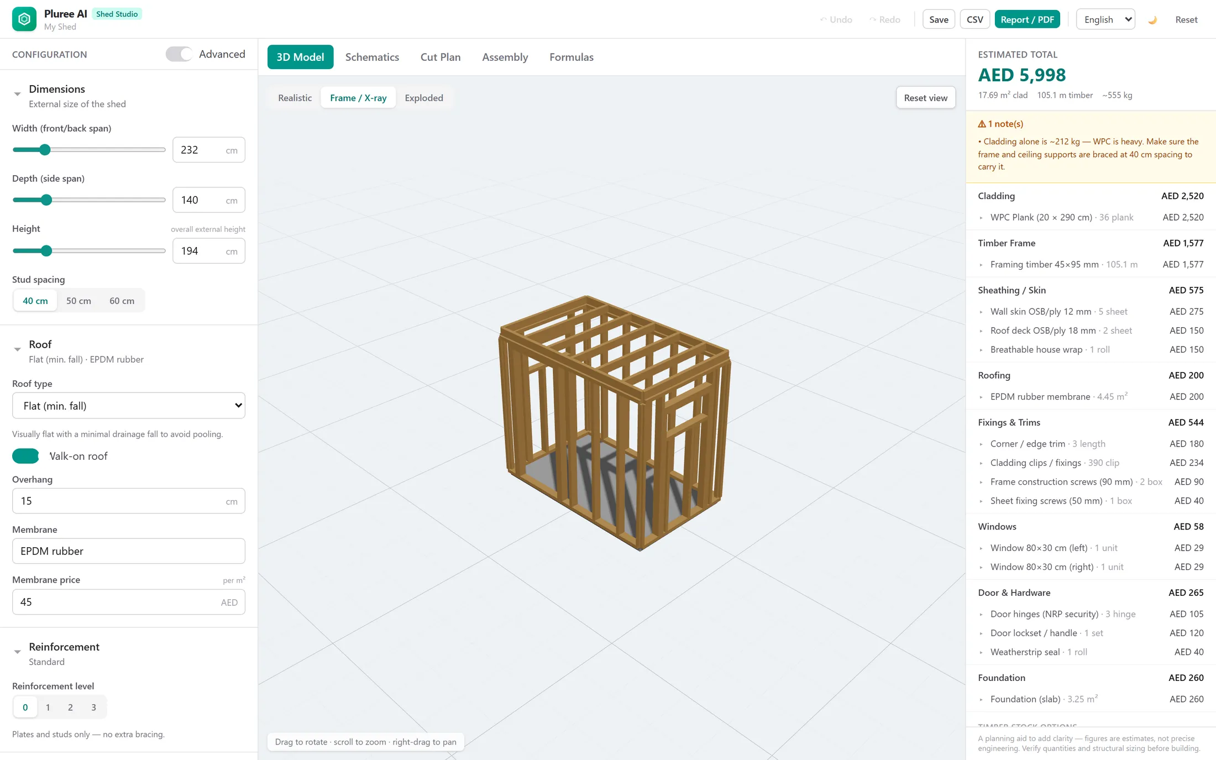Click the Undo button
This screenshot has width=1216, height=760.
coord(836,20)
